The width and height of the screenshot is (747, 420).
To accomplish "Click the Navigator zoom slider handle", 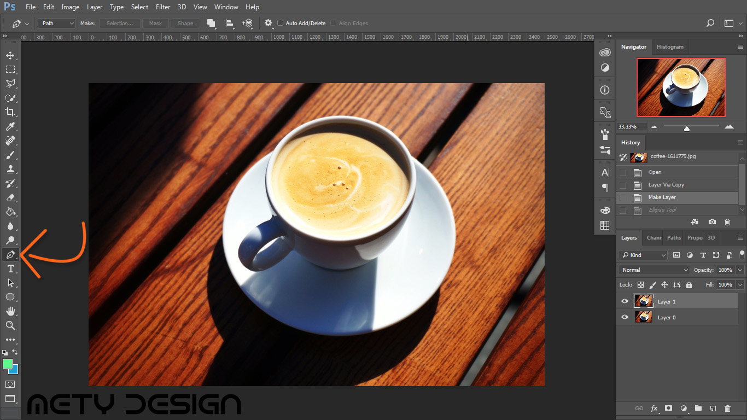I will tap(687, 129).
